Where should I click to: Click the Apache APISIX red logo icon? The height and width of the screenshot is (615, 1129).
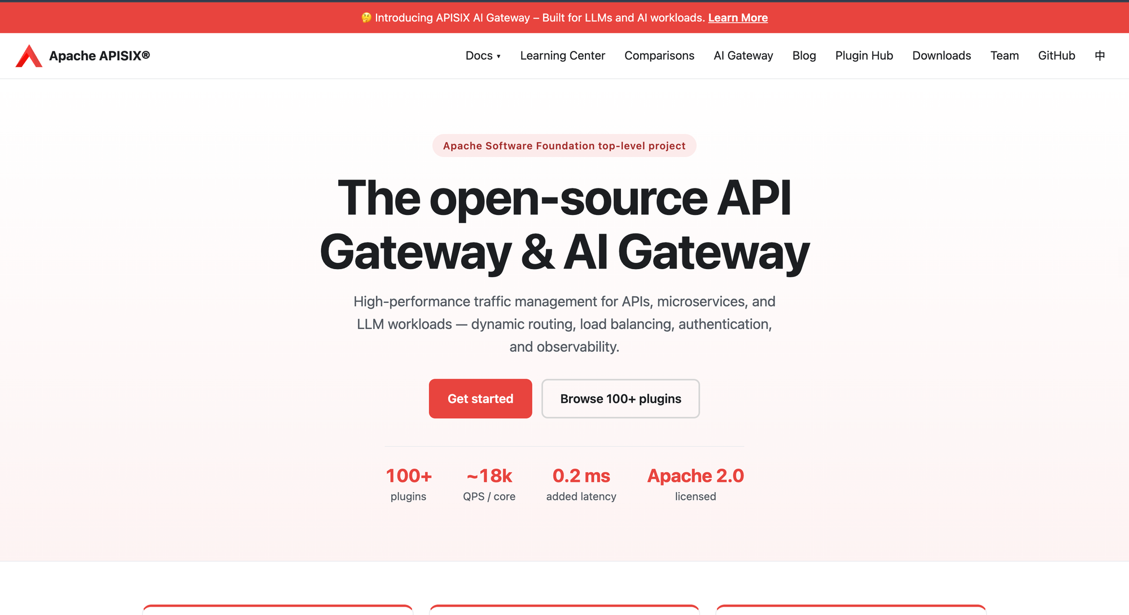(29, 56)
